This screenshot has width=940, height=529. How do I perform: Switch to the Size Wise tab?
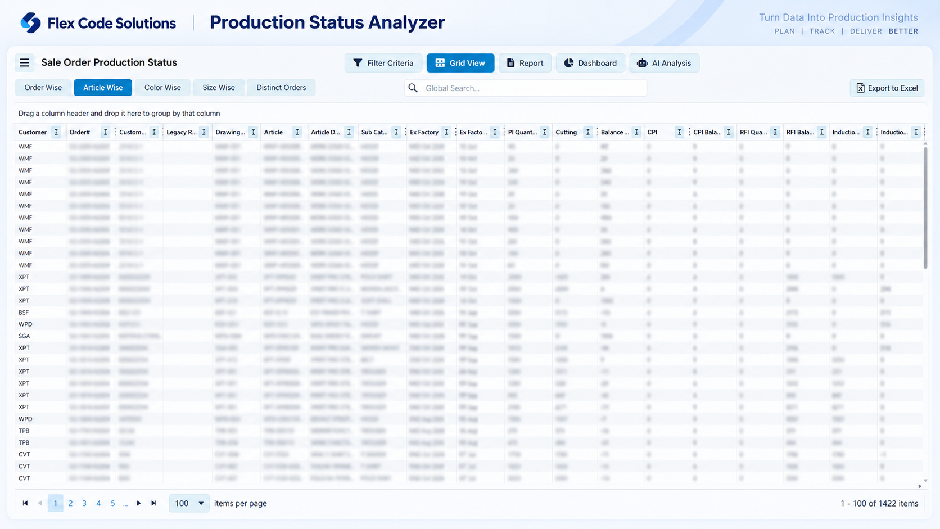219,87
